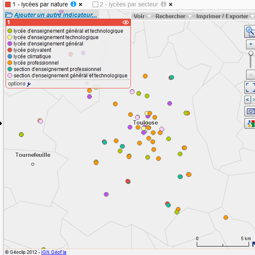Click the zoom-out minus button

point(250,74)
